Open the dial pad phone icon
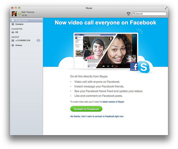The width and height of the screenshot is (178, 149). (128, 14)
